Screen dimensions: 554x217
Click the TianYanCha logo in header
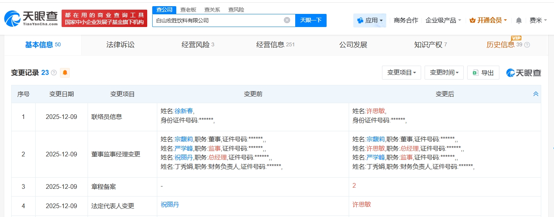pos(31,18)
